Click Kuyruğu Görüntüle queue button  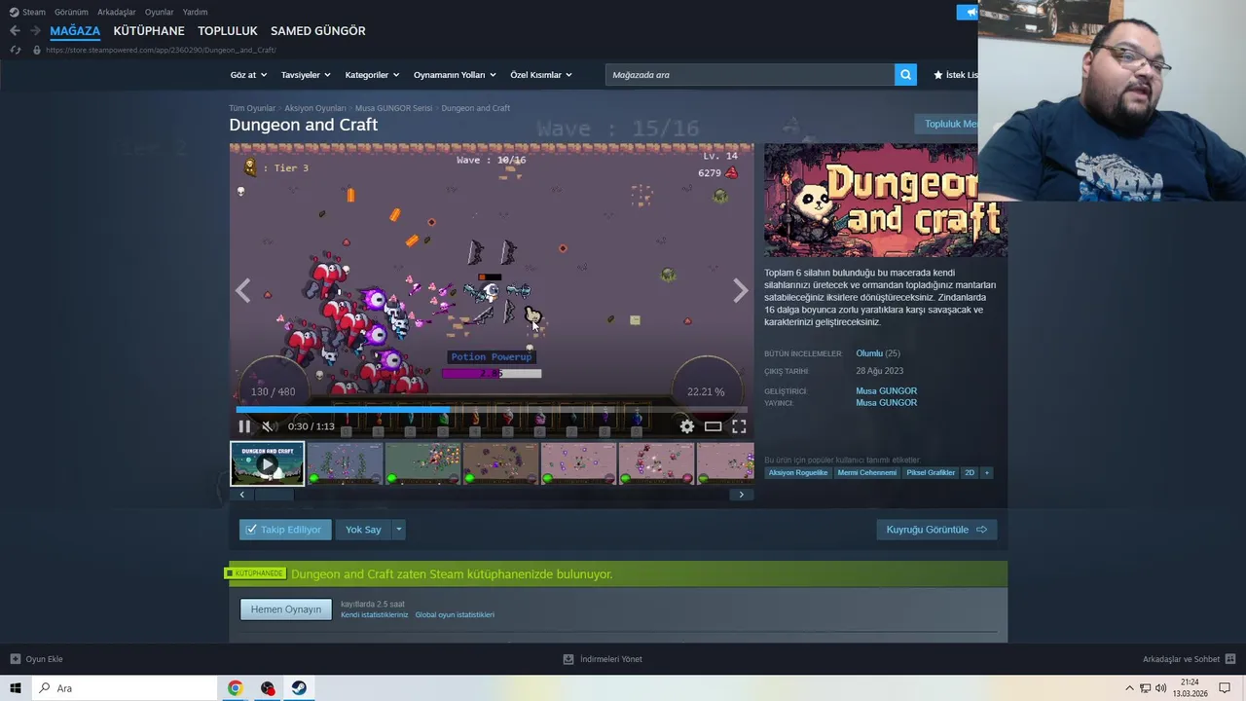936,530
